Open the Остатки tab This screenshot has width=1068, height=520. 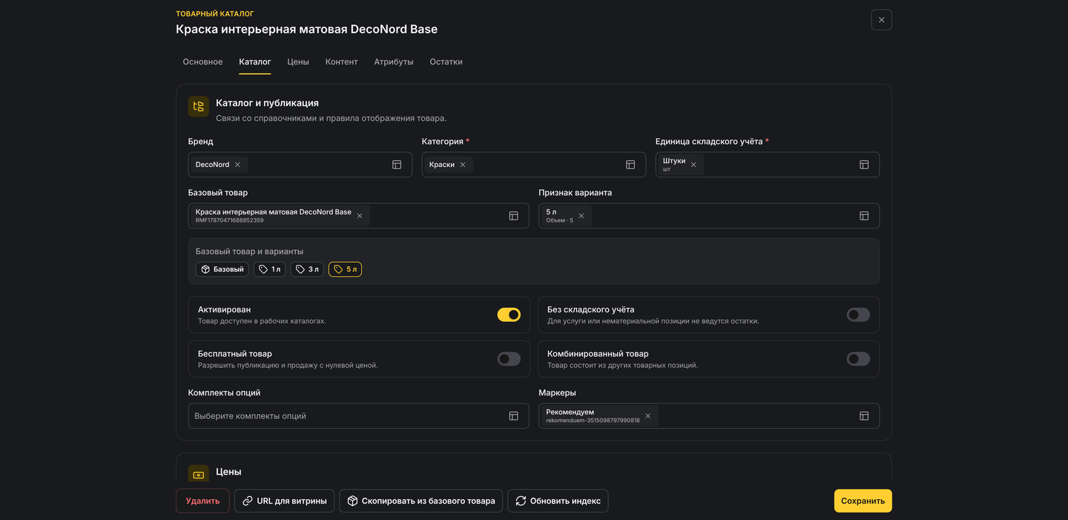point(446,62)
